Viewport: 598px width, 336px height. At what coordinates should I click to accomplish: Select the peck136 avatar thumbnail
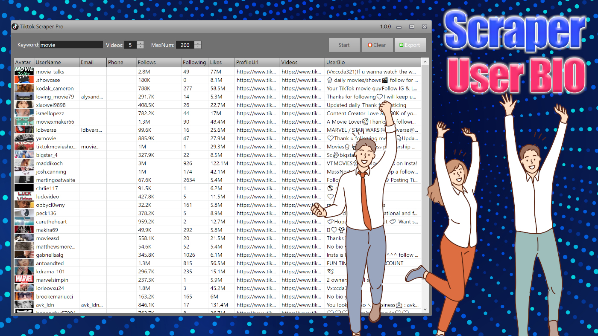24,213
